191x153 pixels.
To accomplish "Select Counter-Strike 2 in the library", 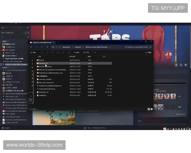I will click(x=11, y=56).
